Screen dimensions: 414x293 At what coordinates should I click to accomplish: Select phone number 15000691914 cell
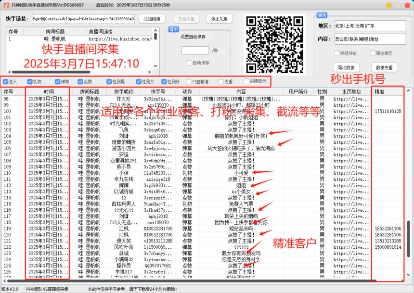tap(388, 247)
